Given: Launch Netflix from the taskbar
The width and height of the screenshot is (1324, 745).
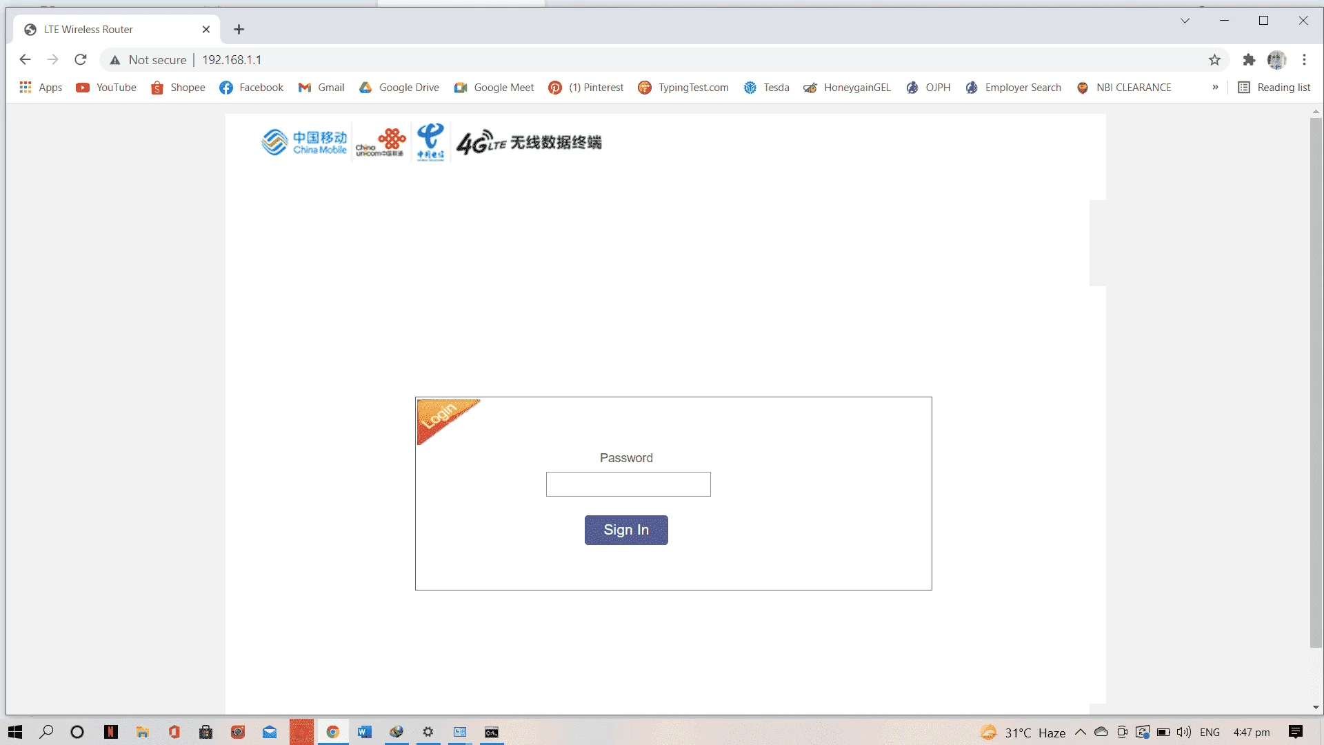Looking at the screenshot, I should 110,732.
